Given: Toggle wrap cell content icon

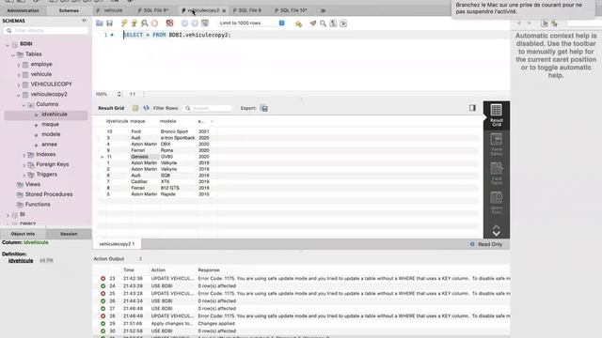Looking at the screenshot, I should tap(472, 108).
